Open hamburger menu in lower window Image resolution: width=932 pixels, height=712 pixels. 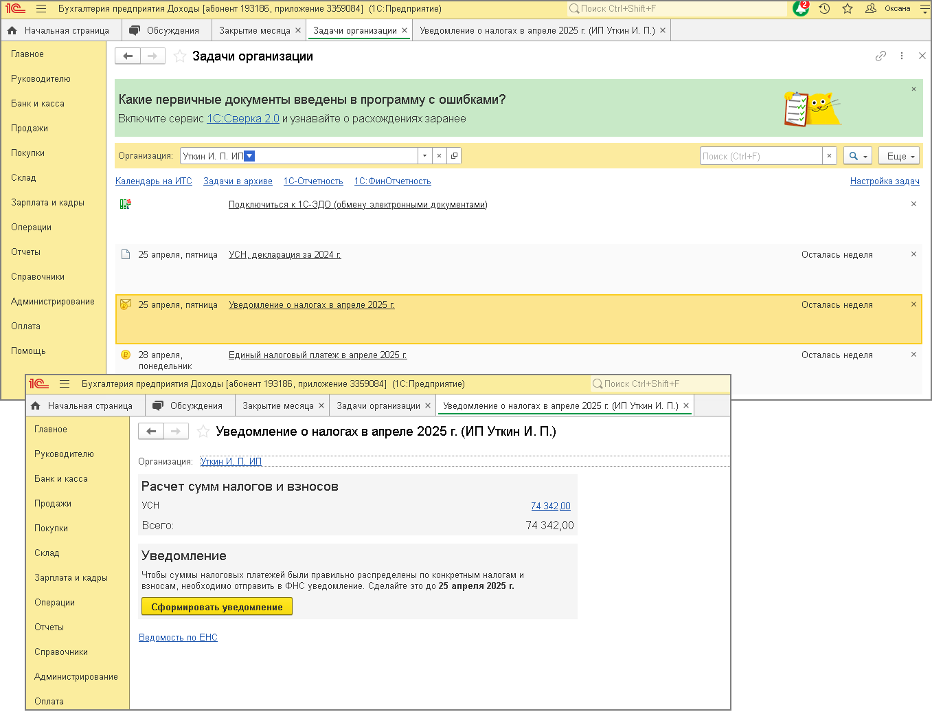(65, 384)
